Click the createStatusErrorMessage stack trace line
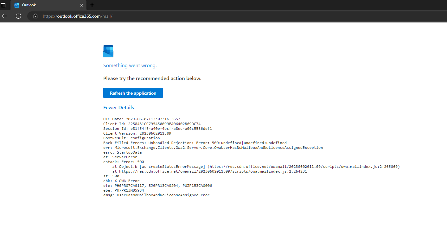The width and height of the screenshot is (447, 247). point(256,167)
